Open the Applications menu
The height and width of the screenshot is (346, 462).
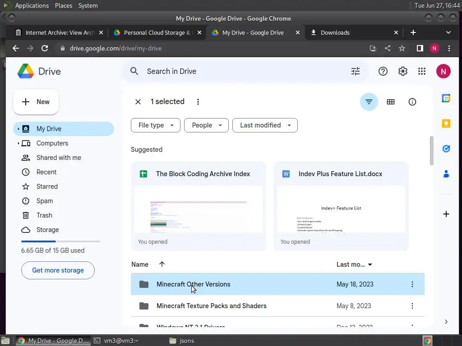pyautogui.click(x=32, y=5)
